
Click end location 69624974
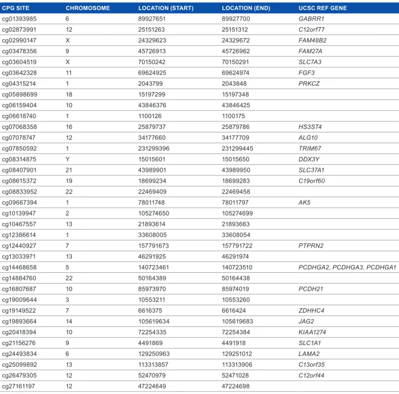[x=236, y=73]
